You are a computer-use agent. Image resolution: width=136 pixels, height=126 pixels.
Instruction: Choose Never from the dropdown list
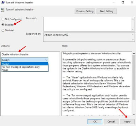click(25, 70)
